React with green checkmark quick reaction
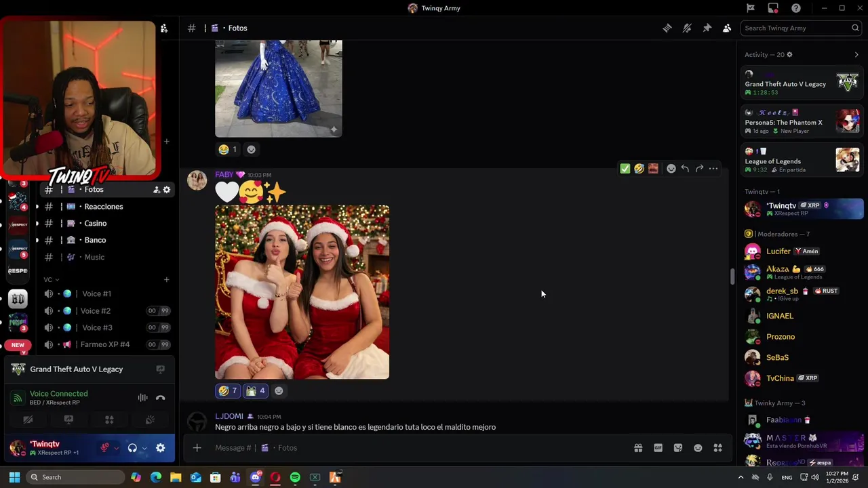This screenshot has width=868, height=488. coord(625,169)
